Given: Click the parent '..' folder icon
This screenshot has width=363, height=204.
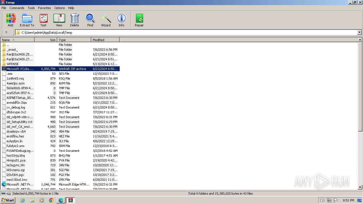Looking at the screenshot, I should 4,45.
